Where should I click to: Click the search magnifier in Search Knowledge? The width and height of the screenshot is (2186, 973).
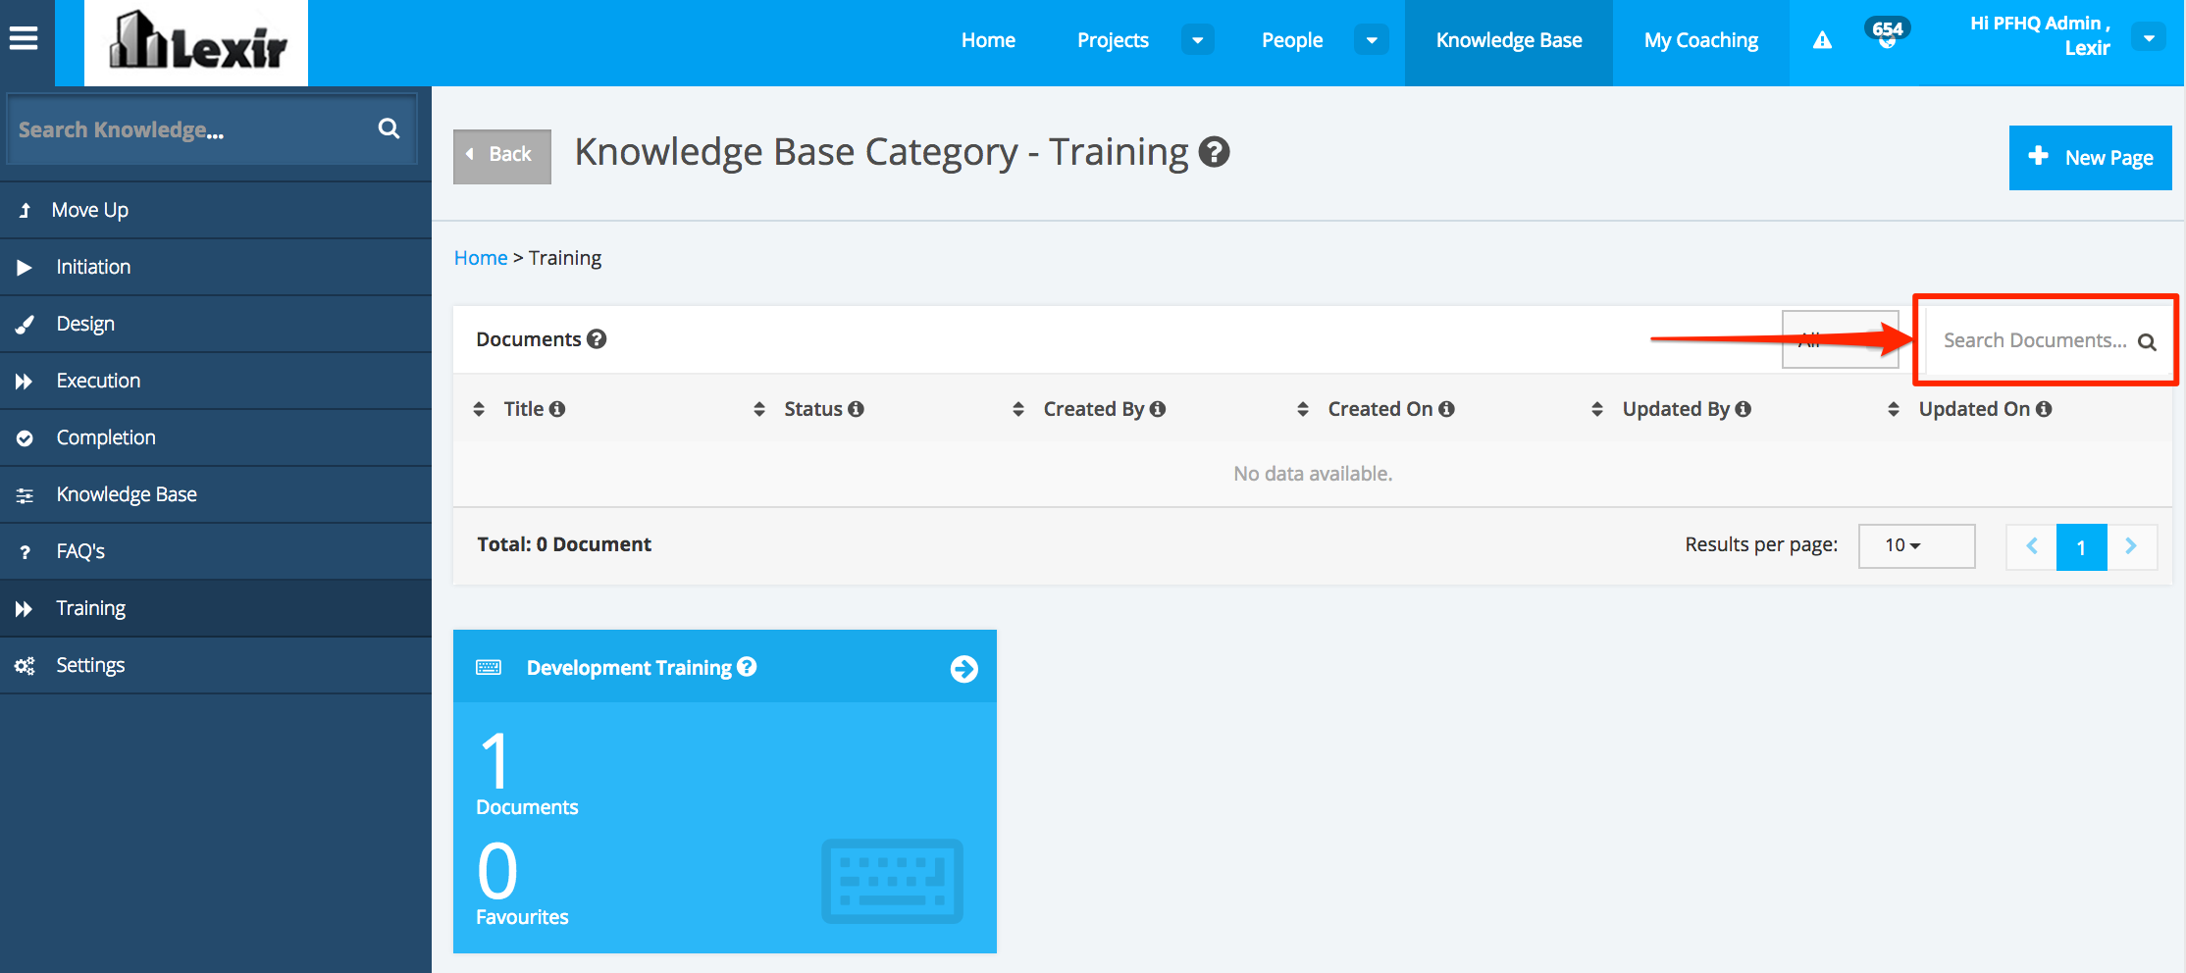click(x=390, y=128)
